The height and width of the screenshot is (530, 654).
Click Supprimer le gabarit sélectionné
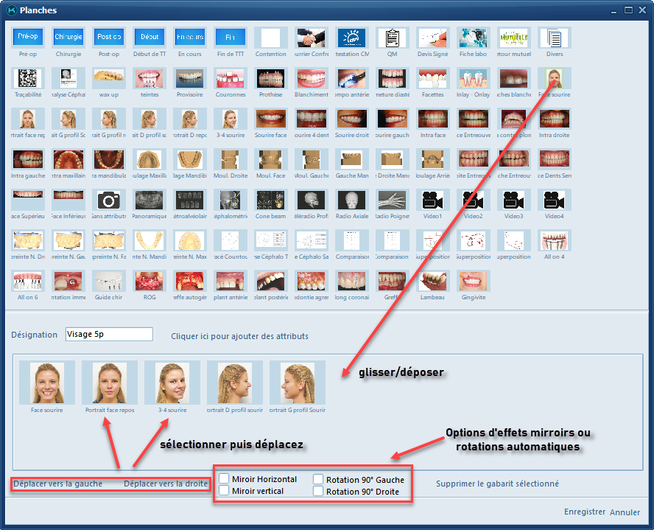coord(497,484)
